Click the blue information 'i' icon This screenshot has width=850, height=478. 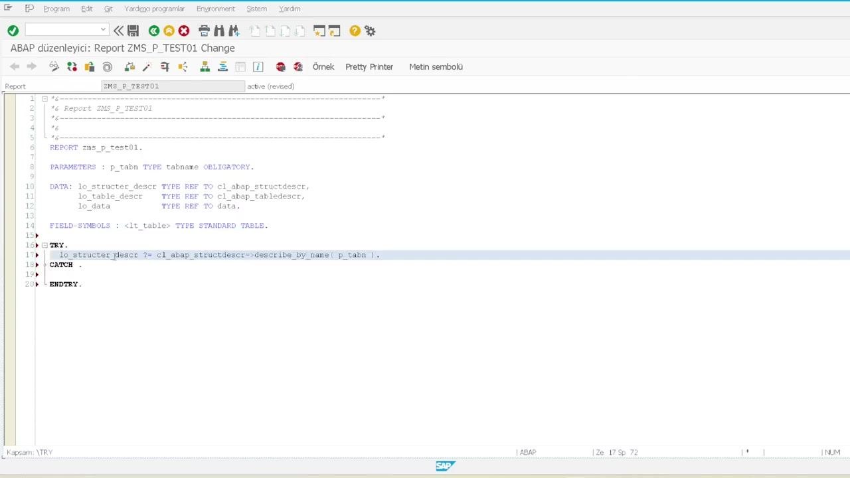coord(258,66)
